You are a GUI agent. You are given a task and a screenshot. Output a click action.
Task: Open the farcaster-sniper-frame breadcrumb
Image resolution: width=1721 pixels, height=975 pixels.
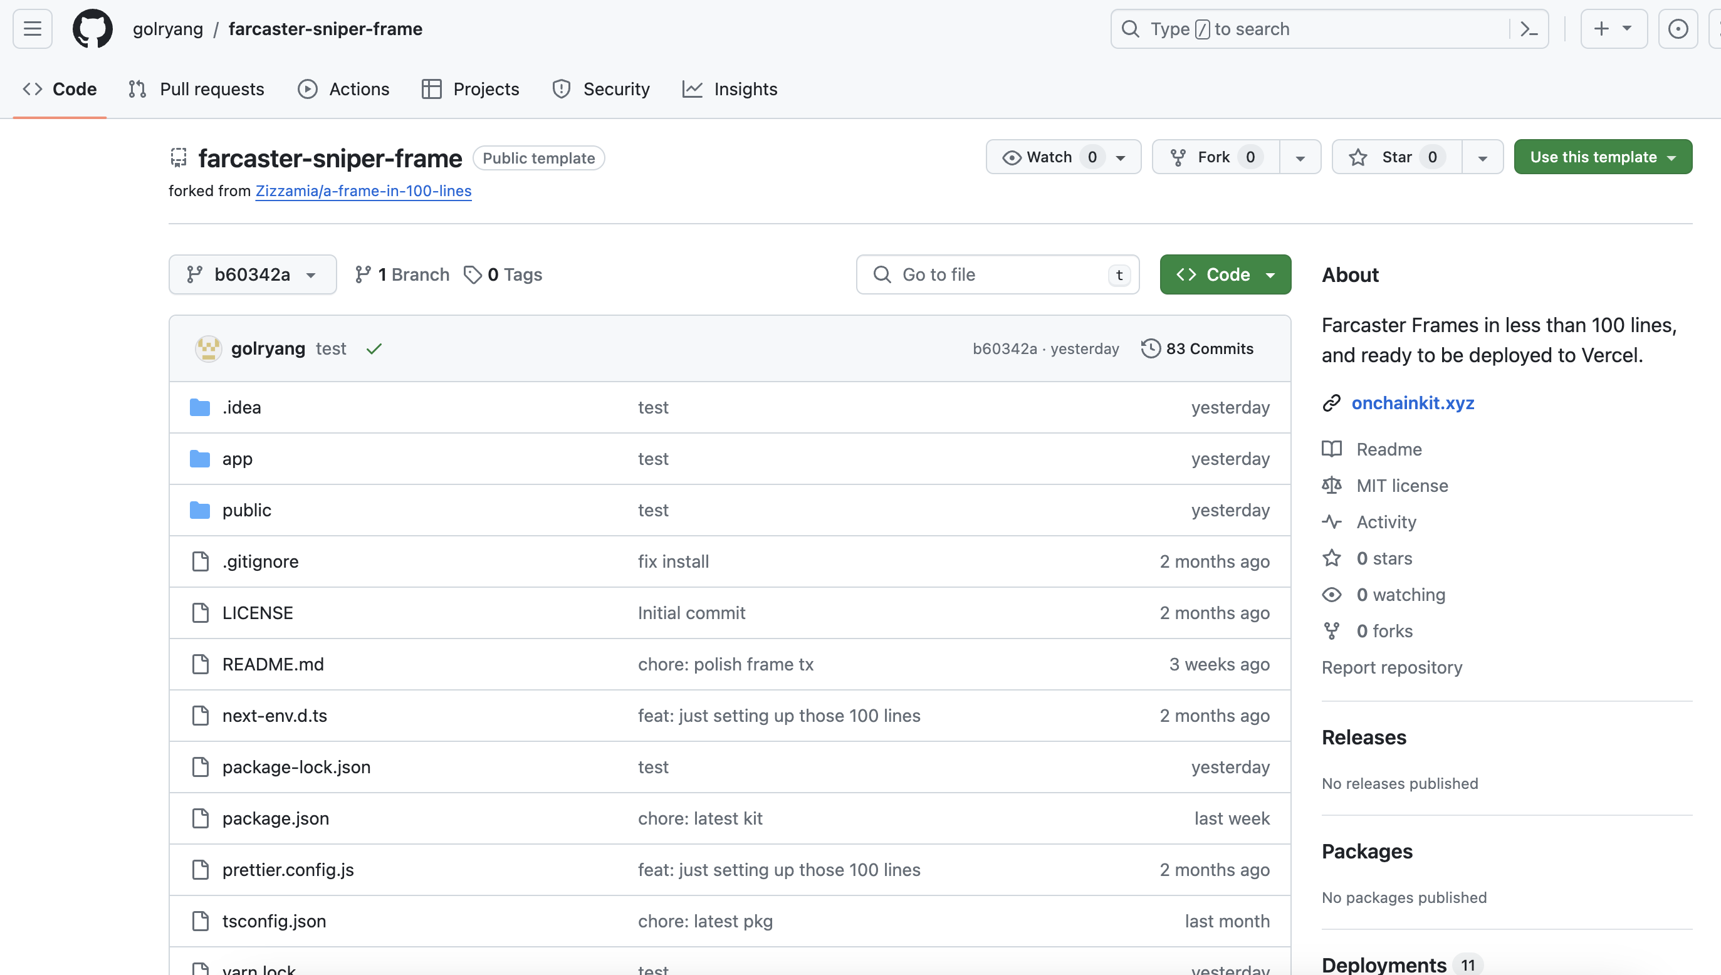(325, 29)
